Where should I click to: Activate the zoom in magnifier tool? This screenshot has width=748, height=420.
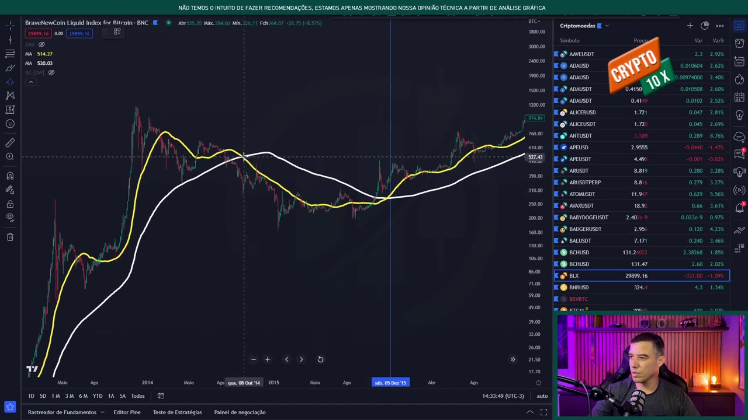pos(10,156)
